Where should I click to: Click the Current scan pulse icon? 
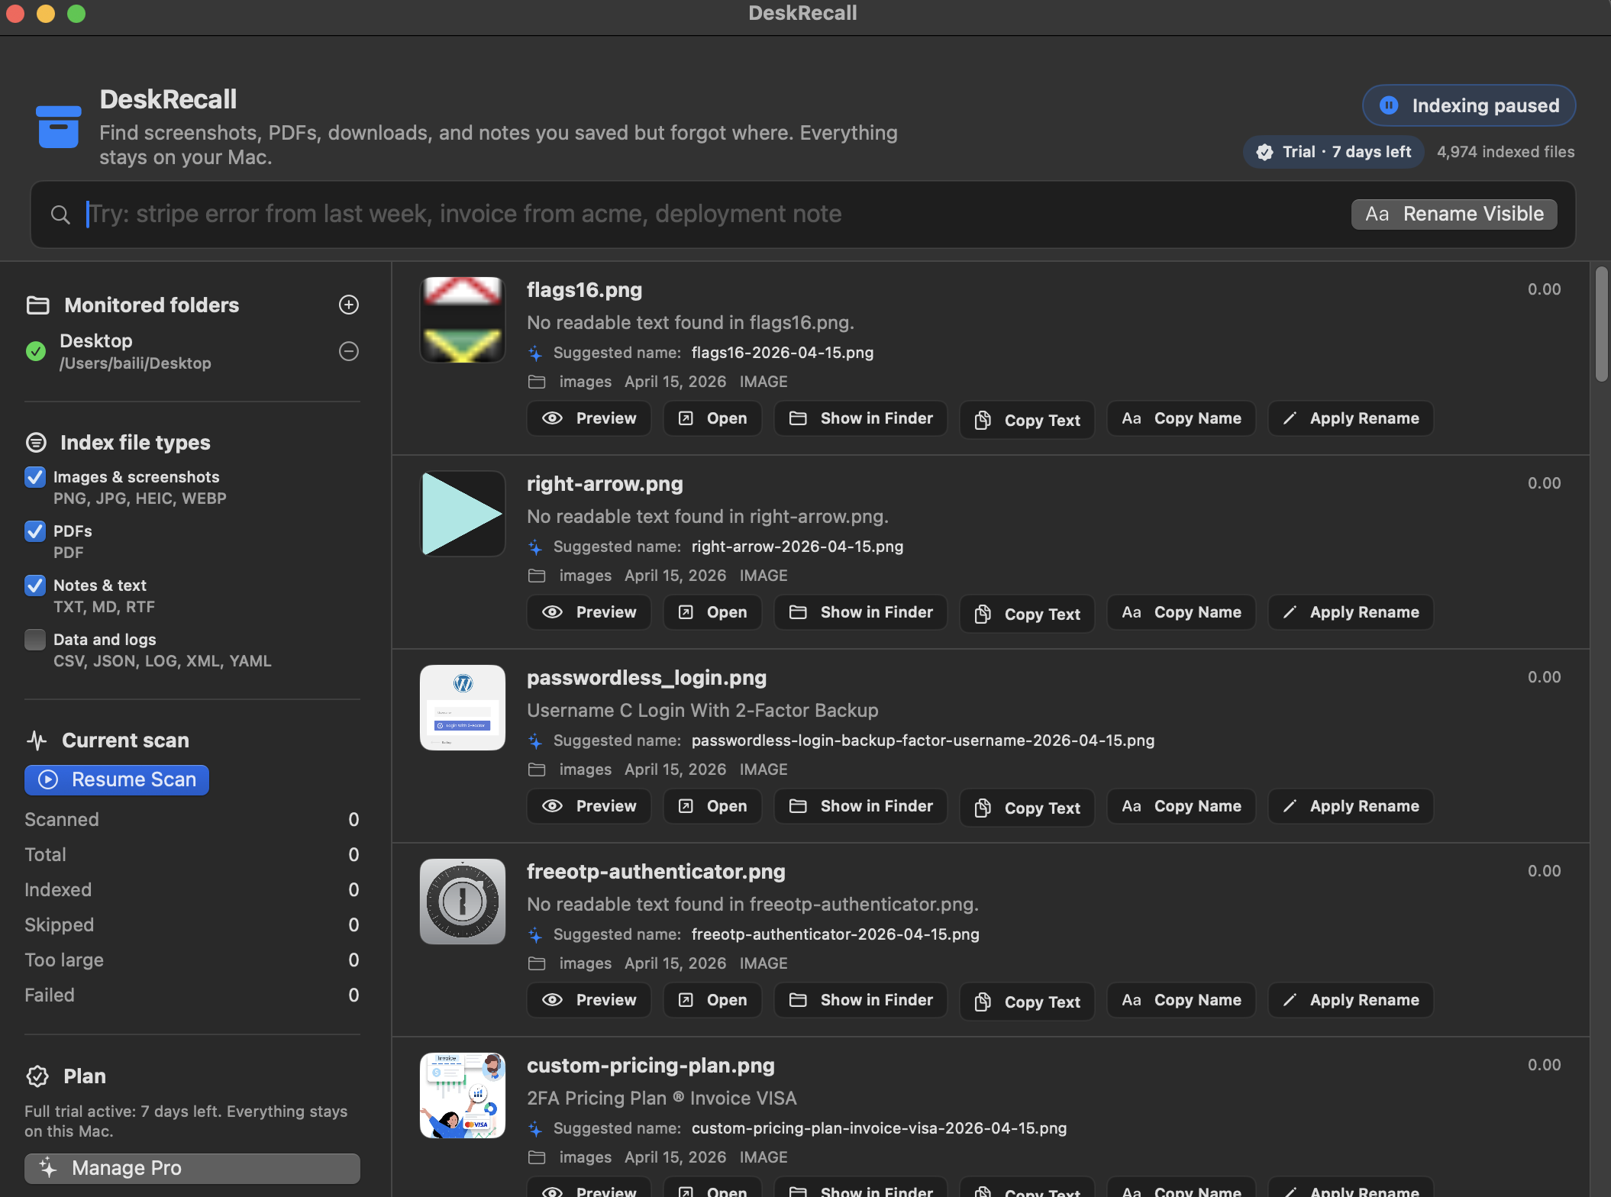click(37, 740)
